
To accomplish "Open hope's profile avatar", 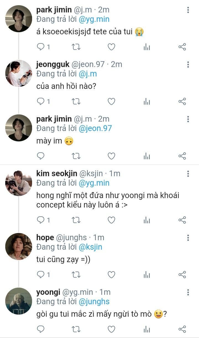I will click(x=19, y=247).
